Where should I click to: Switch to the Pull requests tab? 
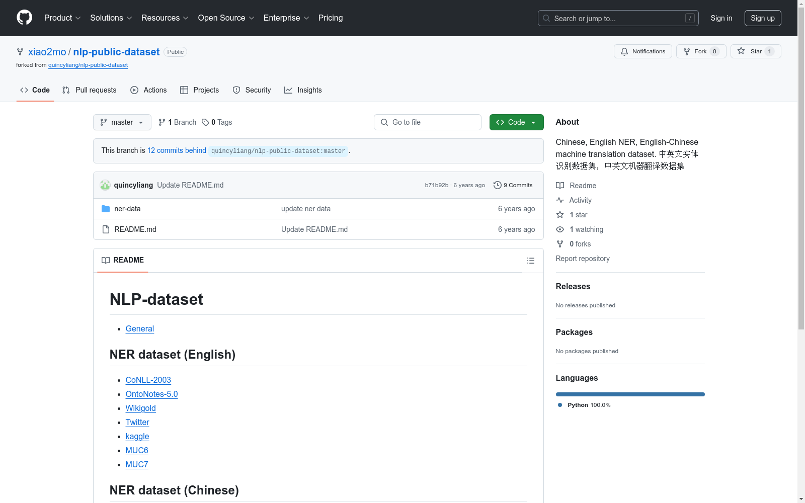coord(89,90)
